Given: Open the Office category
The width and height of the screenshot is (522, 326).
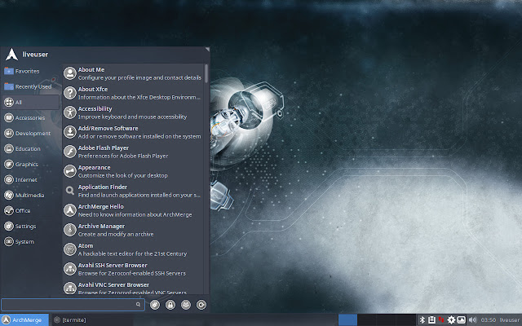Looking at the screenshot, I should tap(31, 210).
